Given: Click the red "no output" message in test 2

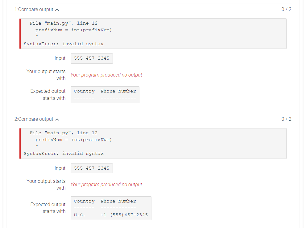Looking at the screenshot, I should pyautogui.click(x=106, y=184).
